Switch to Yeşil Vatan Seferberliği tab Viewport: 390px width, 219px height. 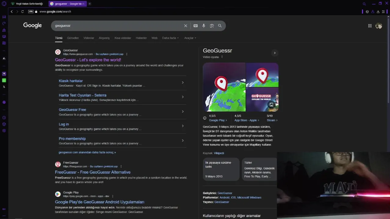click(27, 4)
